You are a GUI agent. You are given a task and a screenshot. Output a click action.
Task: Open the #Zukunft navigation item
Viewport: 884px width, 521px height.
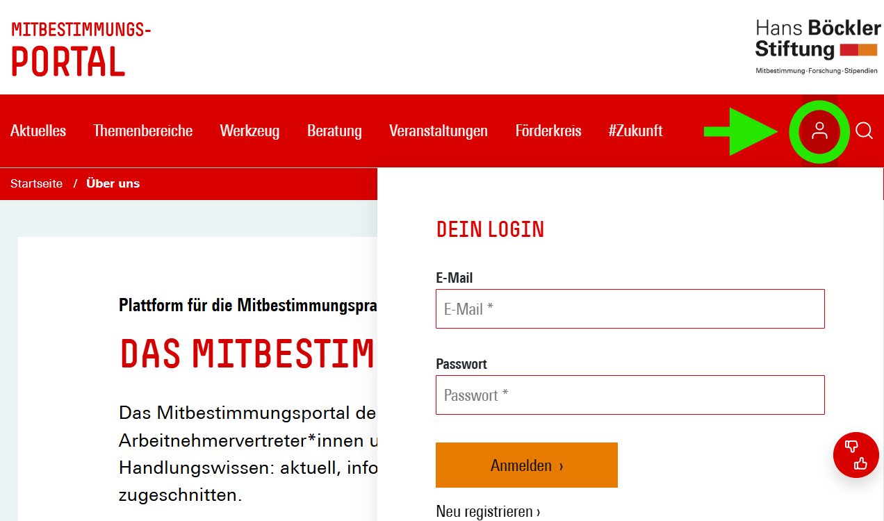(x=635, y=131)
